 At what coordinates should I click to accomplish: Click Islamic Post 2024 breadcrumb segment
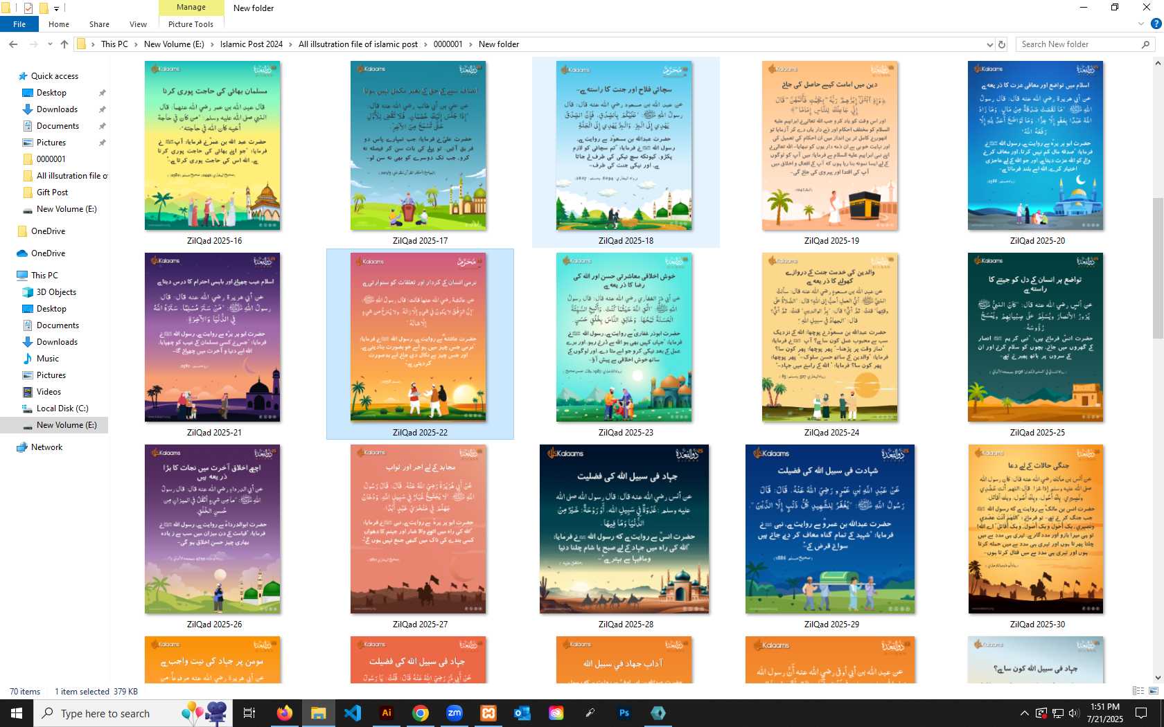point(252,44)
